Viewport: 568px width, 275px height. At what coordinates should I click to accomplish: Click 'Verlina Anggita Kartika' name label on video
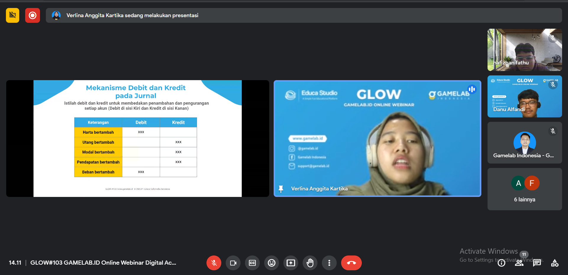(319, 189)
